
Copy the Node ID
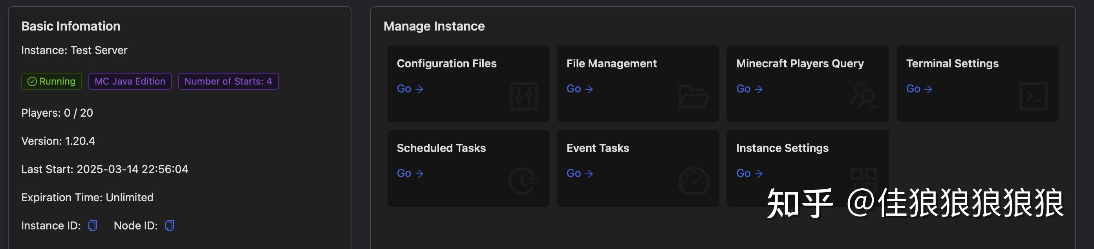(x=170, y=226)
